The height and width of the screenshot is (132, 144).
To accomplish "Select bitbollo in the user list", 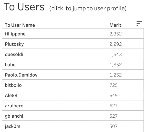I will tap(13, 85).
